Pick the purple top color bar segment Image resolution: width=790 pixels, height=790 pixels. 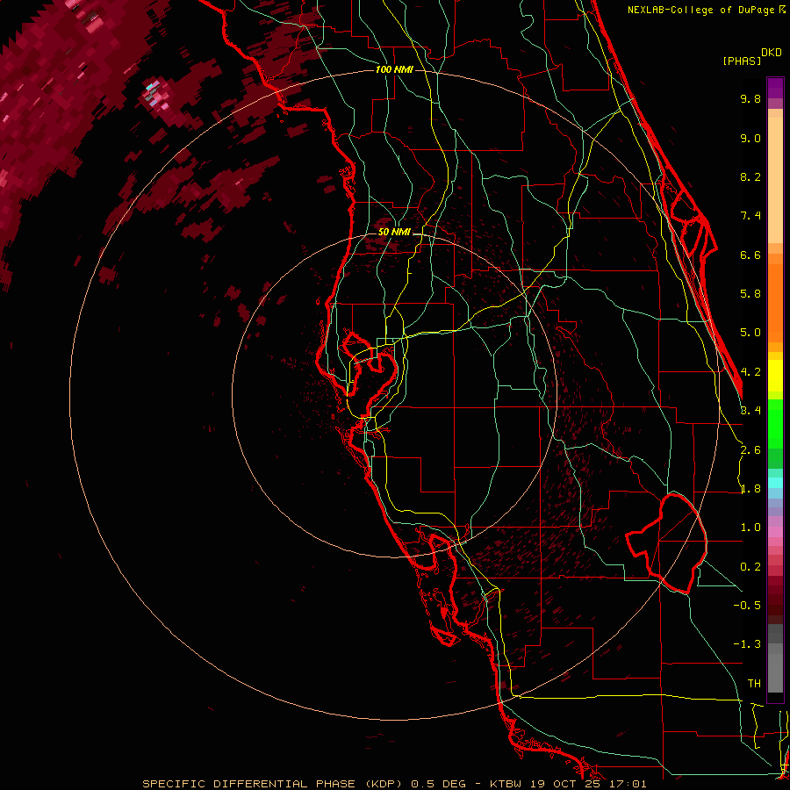pos(775,88)
